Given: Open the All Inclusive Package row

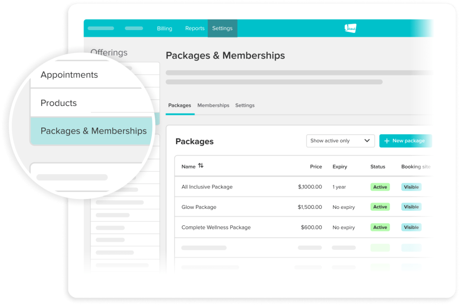Looking at the screenshot, I should [207, 187].
